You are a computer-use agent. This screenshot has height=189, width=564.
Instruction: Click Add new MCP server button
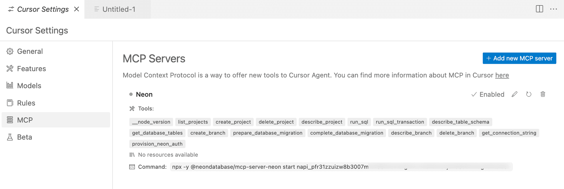click(x=519, y=58)
